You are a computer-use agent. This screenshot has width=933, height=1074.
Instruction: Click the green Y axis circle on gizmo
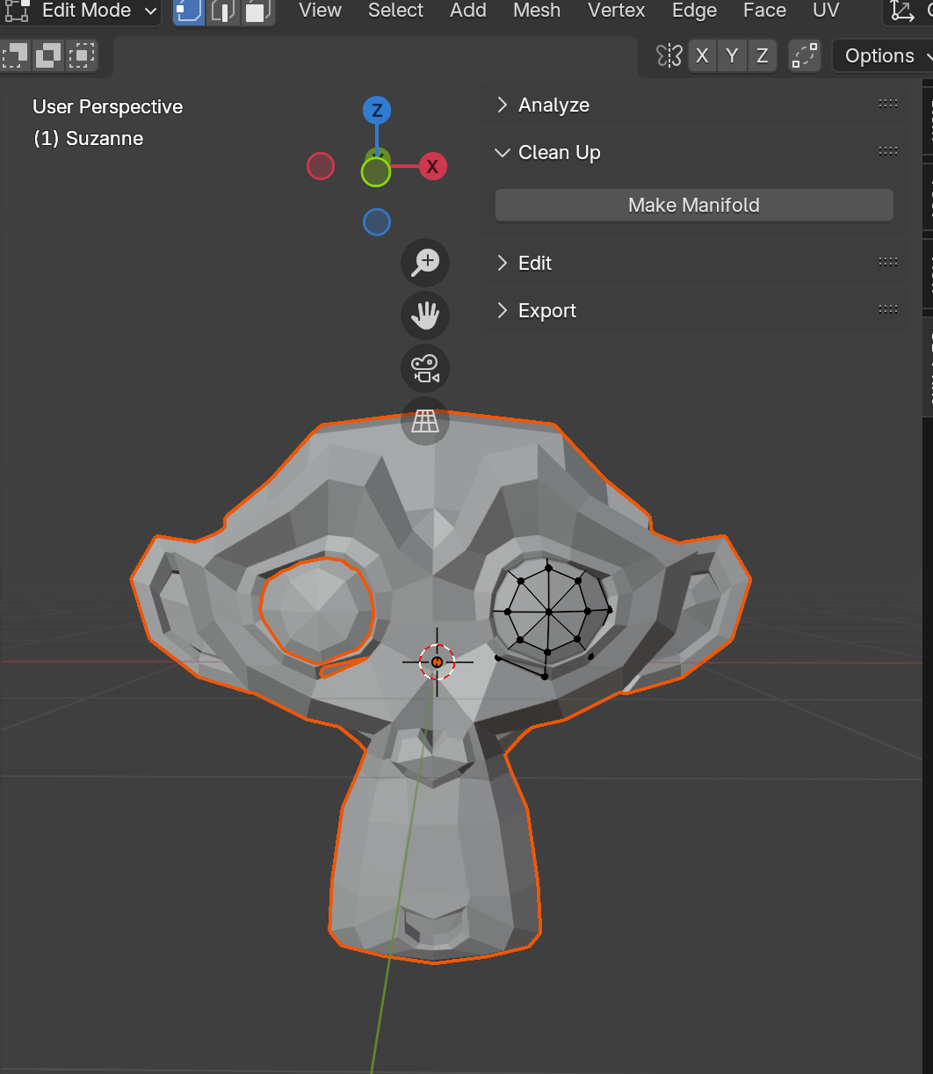376,171
